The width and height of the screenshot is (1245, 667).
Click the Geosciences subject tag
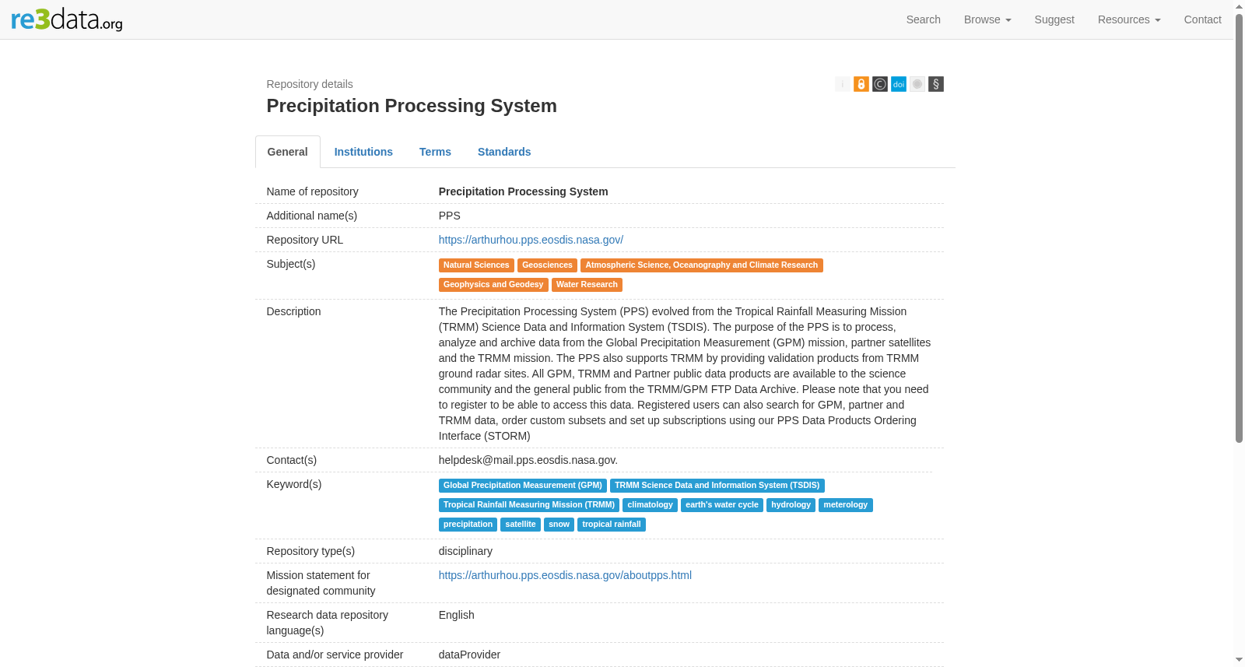[547, 265]
